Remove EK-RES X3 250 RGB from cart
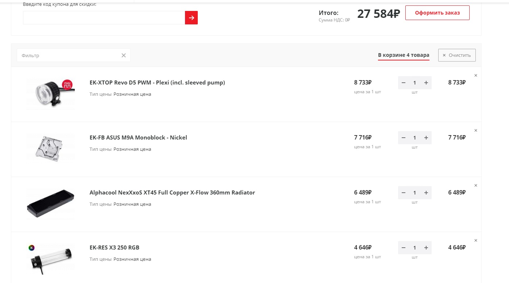 click(x=475, y=240)
